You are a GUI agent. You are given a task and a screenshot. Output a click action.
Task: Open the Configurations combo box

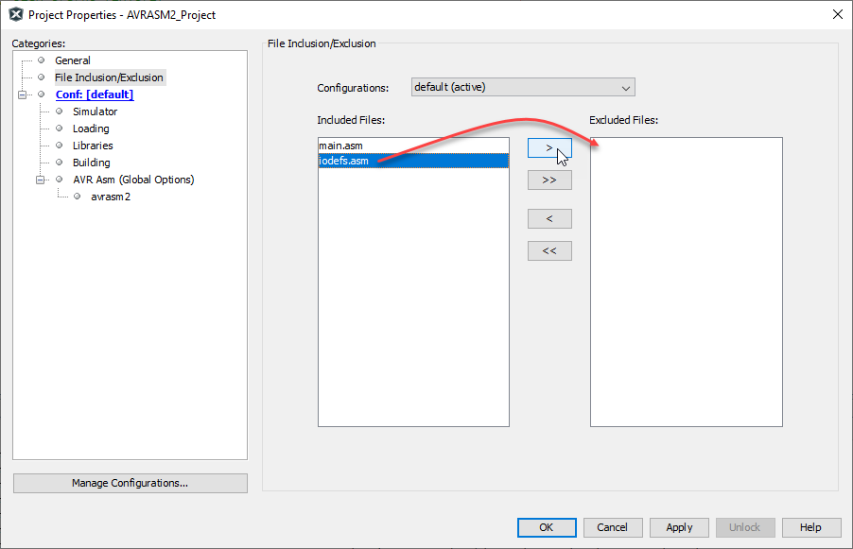click(626, 87)
